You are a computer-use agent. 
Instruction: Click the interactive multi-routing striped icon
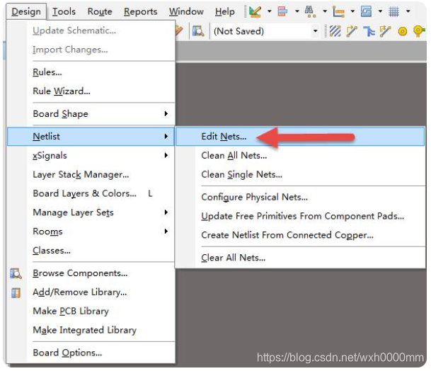(x=335, y=31)
